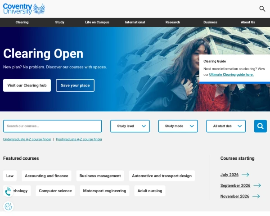This screenshot has width=270, height=216.
Task: Open the International menu item
Action: 135,22
